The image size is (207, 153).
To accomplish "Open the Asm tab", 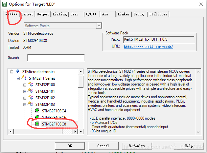I will 105,14.
